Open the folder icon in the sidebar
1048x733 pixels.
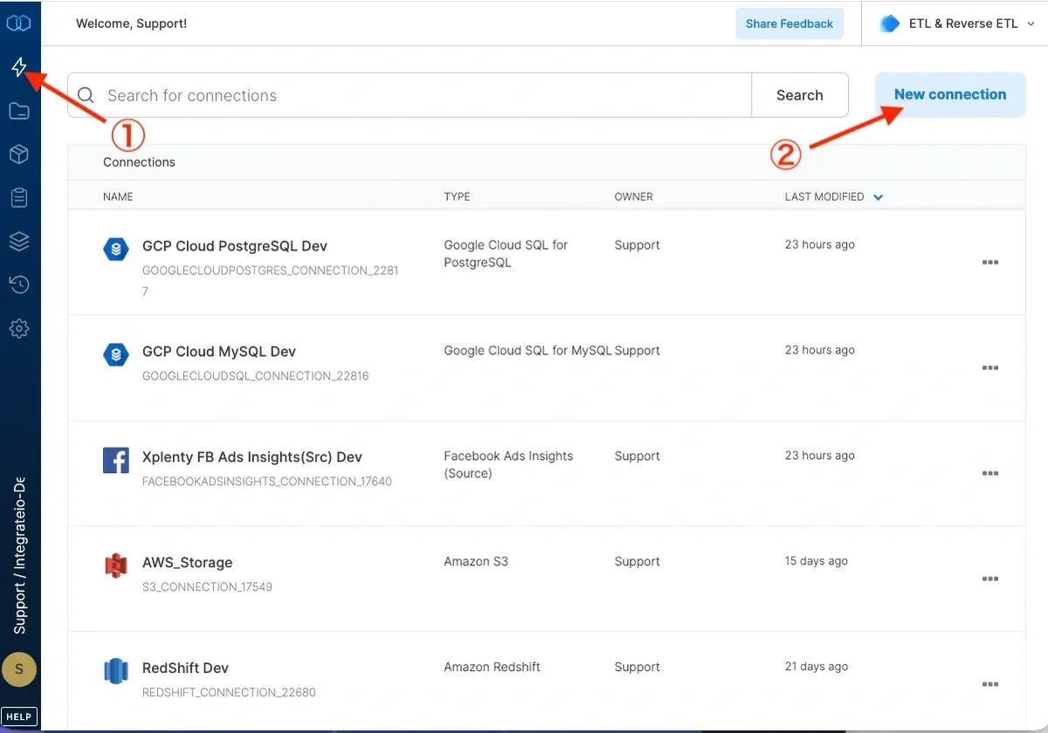click(x=19, y=110)
